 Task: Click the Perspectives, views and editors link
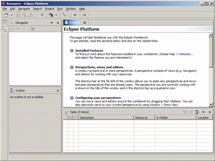[99, 67]
